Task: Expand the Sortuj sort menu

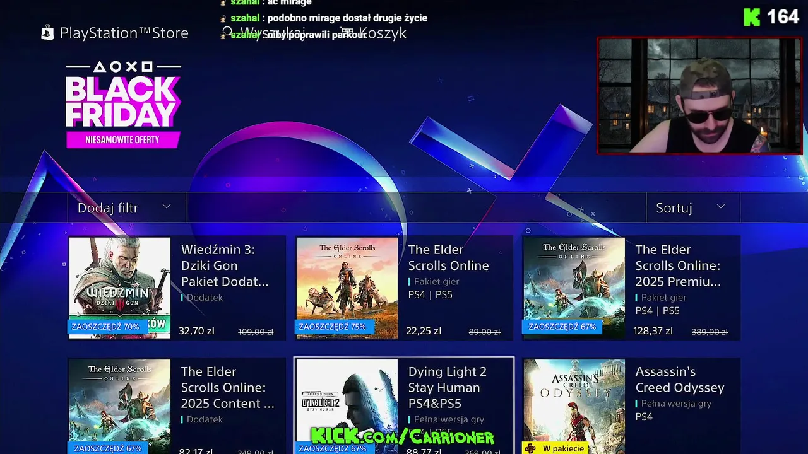Action: tap(692, 207)
